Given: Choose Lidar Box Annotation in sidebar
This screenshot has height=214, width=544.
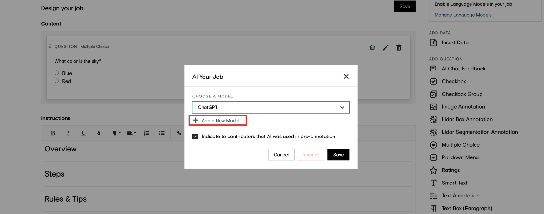Looking at the screenshot, I should coord(461,119).
